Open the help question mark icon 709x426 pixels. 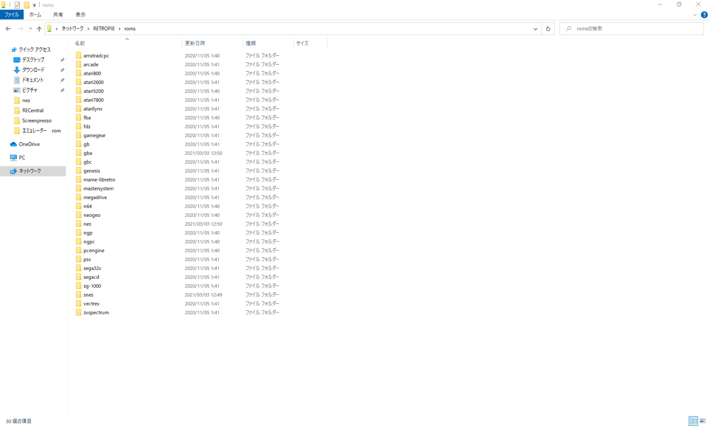tap(704, 15)
